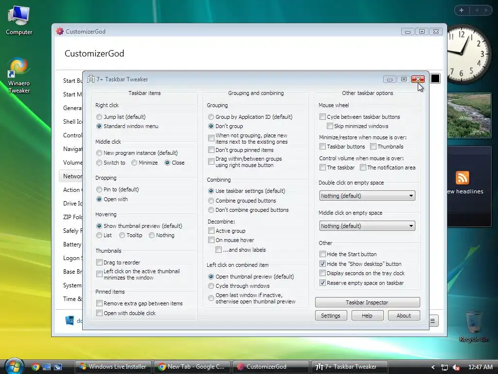
Task: Click the Switch between windows quick launch icon
Action: [x=58, y=367]
